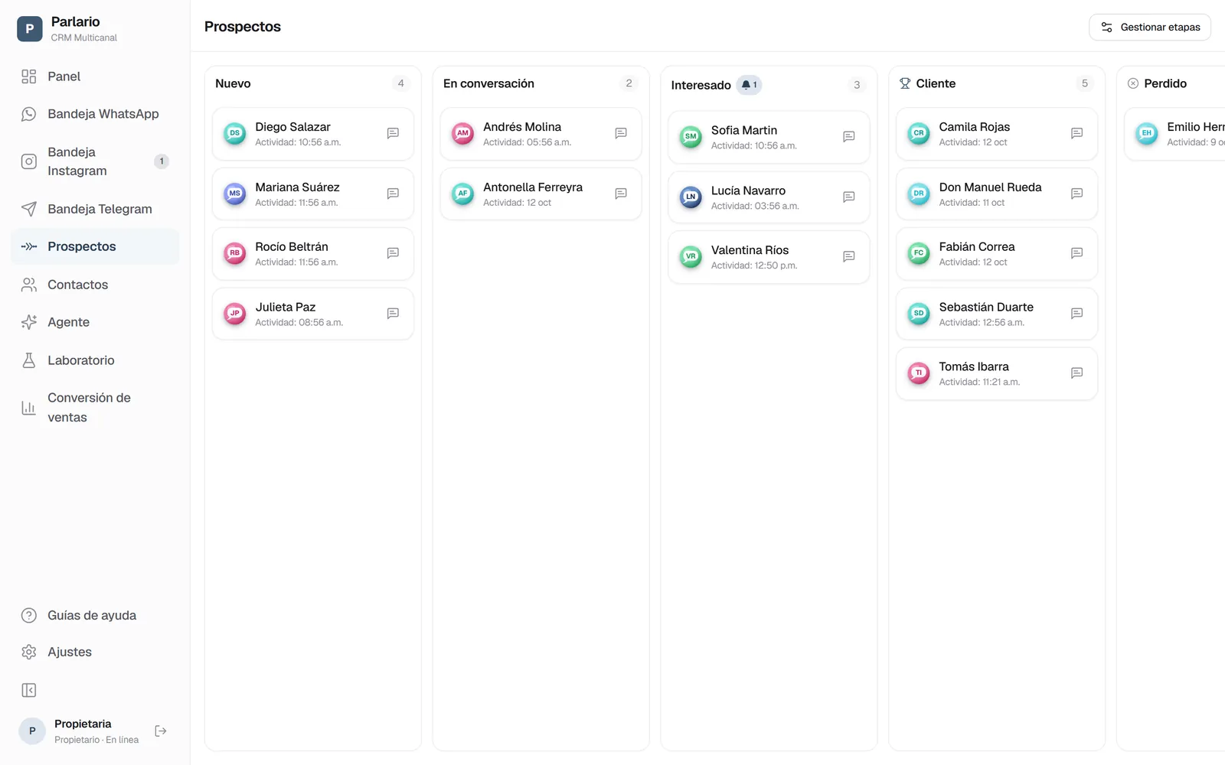
Task: Collapse the sidebar with the panel icon
Action: [29, 691]
